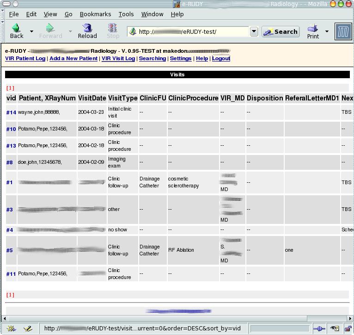Open the Navigator icon in the status bar
Viewport: 354px width, 335px height.
click(11, 328)
